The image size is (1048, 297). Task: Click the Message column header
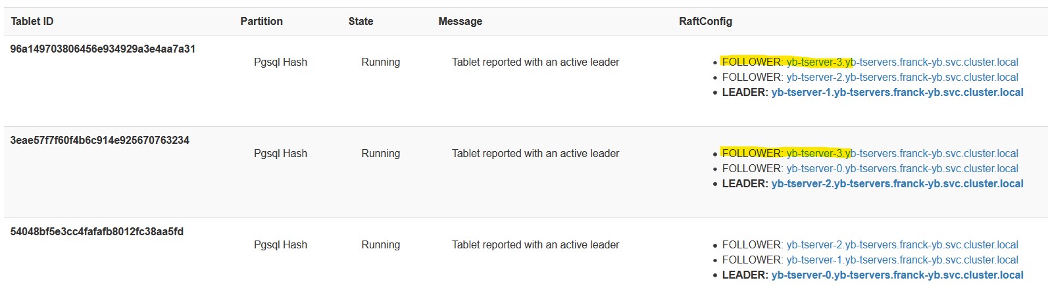(x=460, y=21)
